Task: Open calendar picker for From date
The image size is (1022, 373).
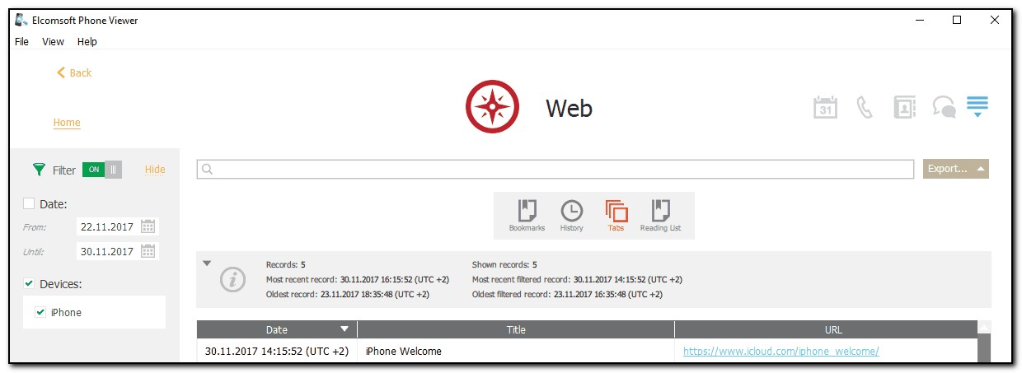Action: (148, 226)
